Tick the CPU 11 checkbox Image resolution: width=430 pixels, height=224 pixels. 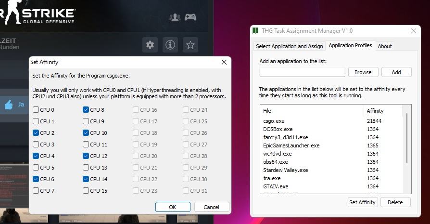[x=86, y=145]
